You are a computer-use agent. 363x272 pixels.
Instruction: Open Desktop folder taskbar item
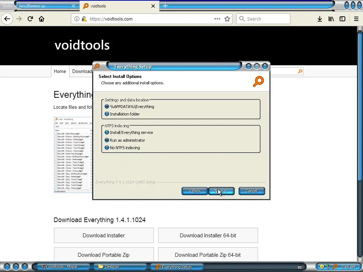point(121,267)
